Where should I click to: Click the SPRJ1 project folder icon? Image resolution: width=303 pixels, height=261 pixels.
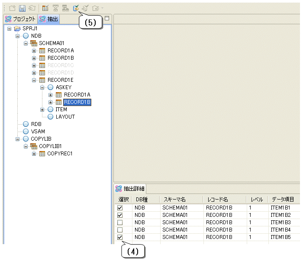click(x=17, y=28)
